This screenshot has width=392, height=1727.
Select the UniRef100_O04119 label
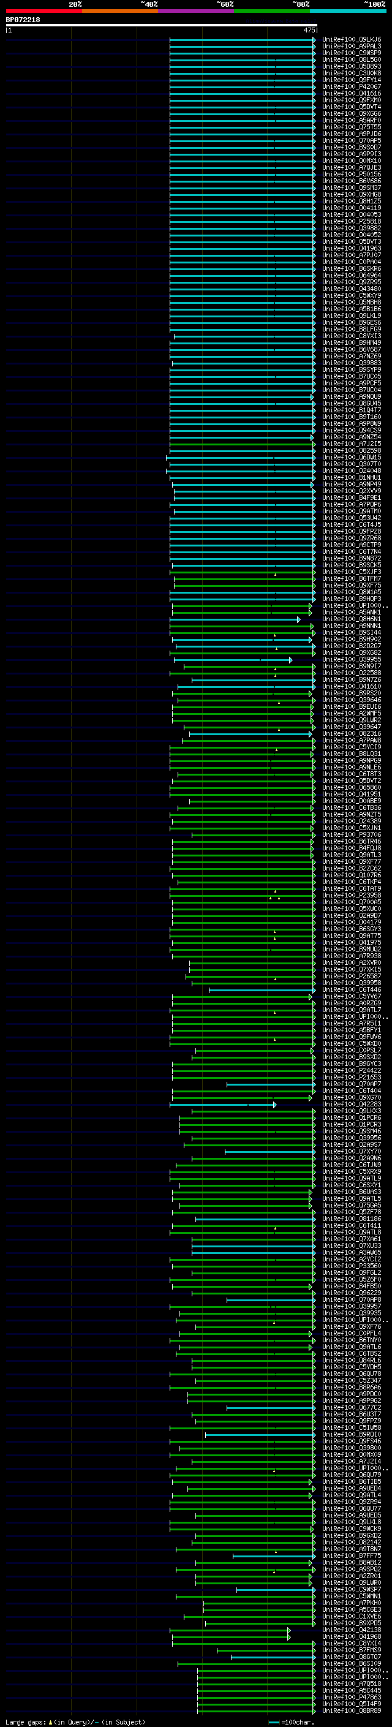[352, 208]
